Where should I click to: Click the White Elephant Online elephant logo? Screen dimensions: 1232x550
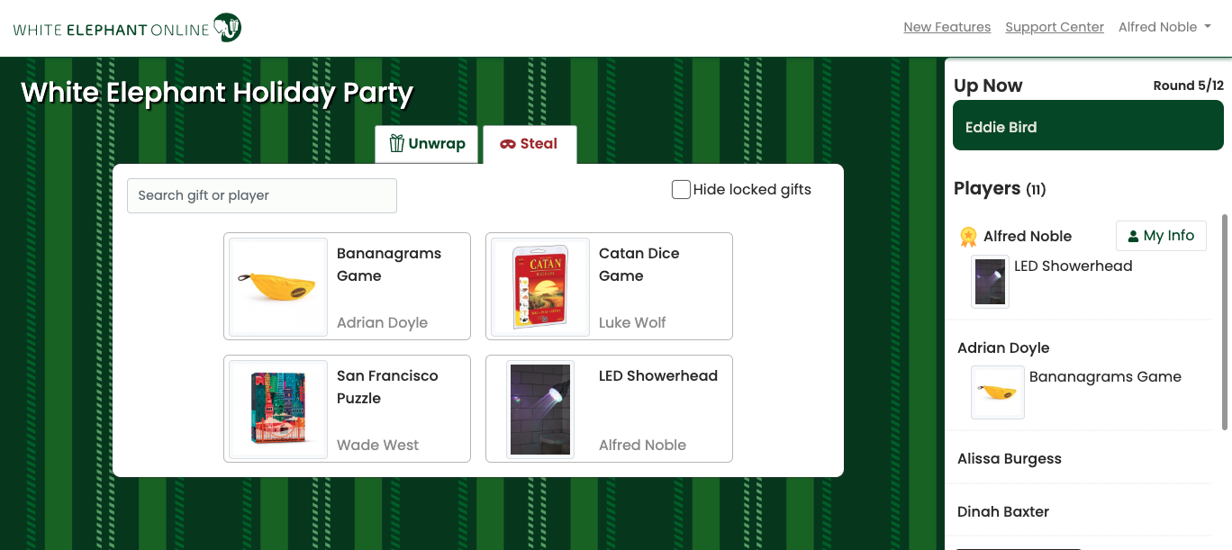pyautogui.click(x=227, y=28)
